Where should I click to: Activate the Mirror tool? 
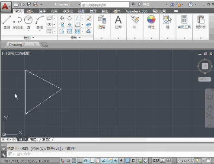point(70,25)
